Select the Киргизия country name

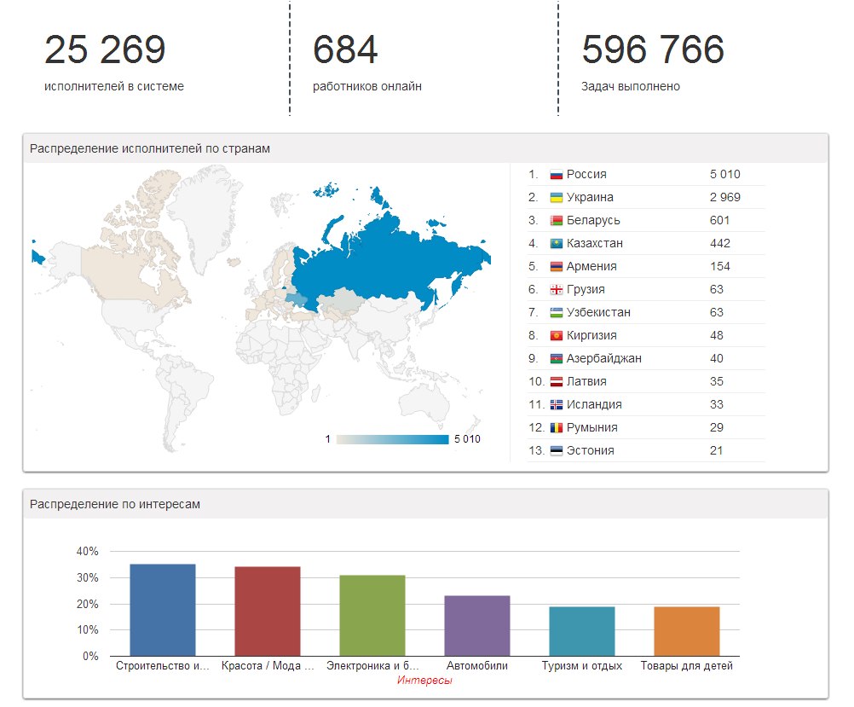pyautogui.click(x=591, y=335)
